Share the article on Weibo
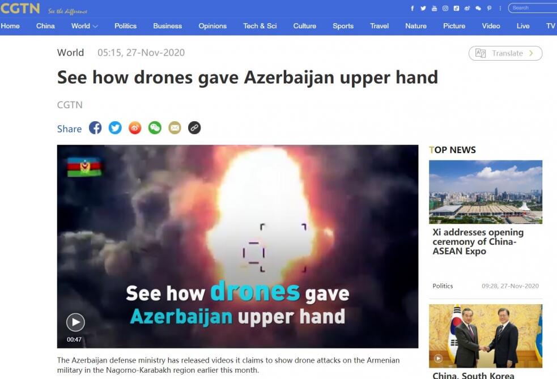 tap(135, 128)
